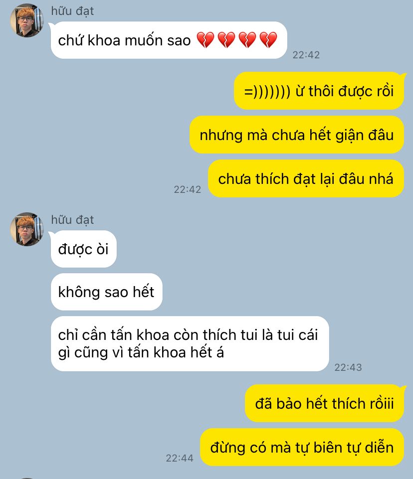Tap hữu đạt's avatar beside 'được òi'
Viewport: 413px width, 479px height.
pyautogui.click(x=27, y=229)
